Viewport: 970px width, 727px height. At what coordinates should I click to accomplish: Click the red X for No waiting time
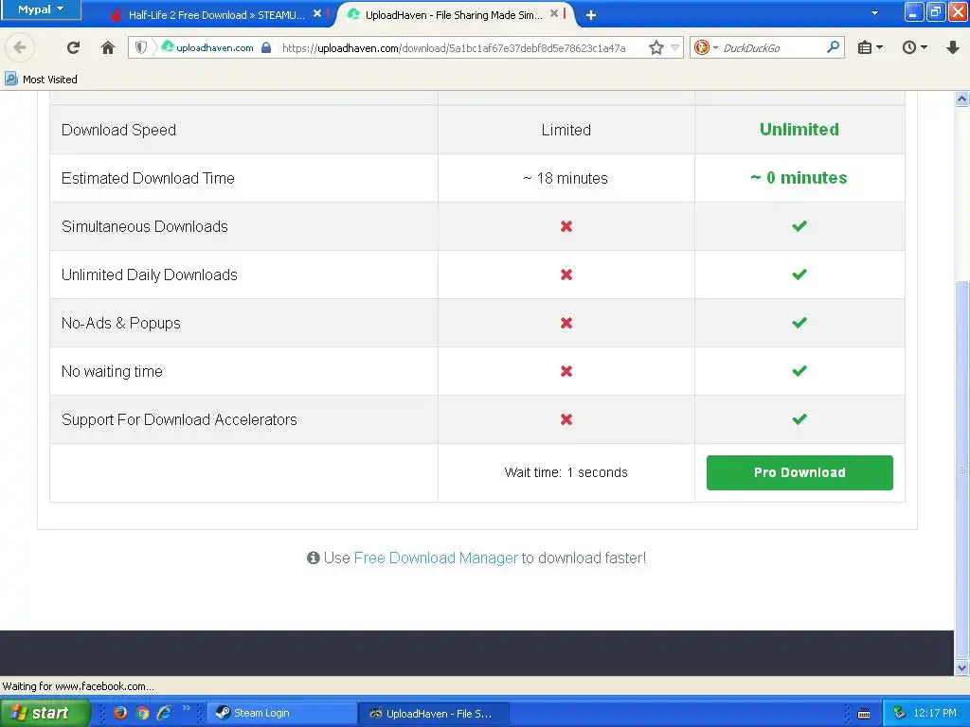[566, 371]
